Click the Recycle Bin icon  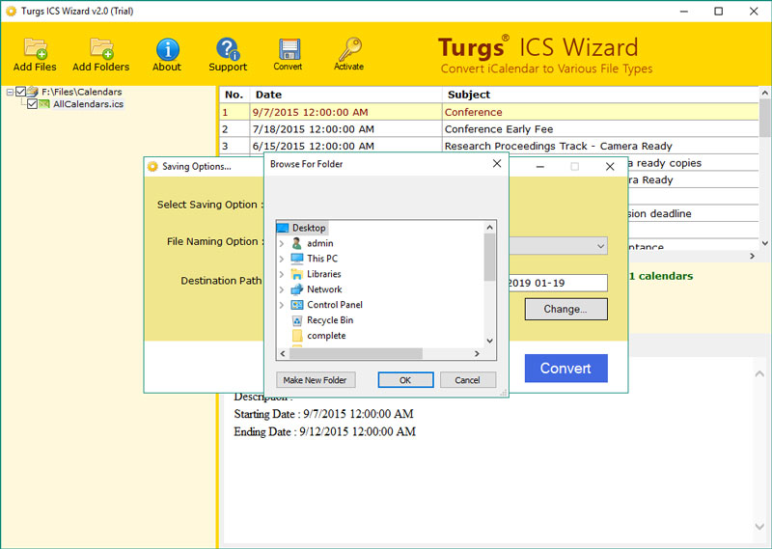pos(297,320)
